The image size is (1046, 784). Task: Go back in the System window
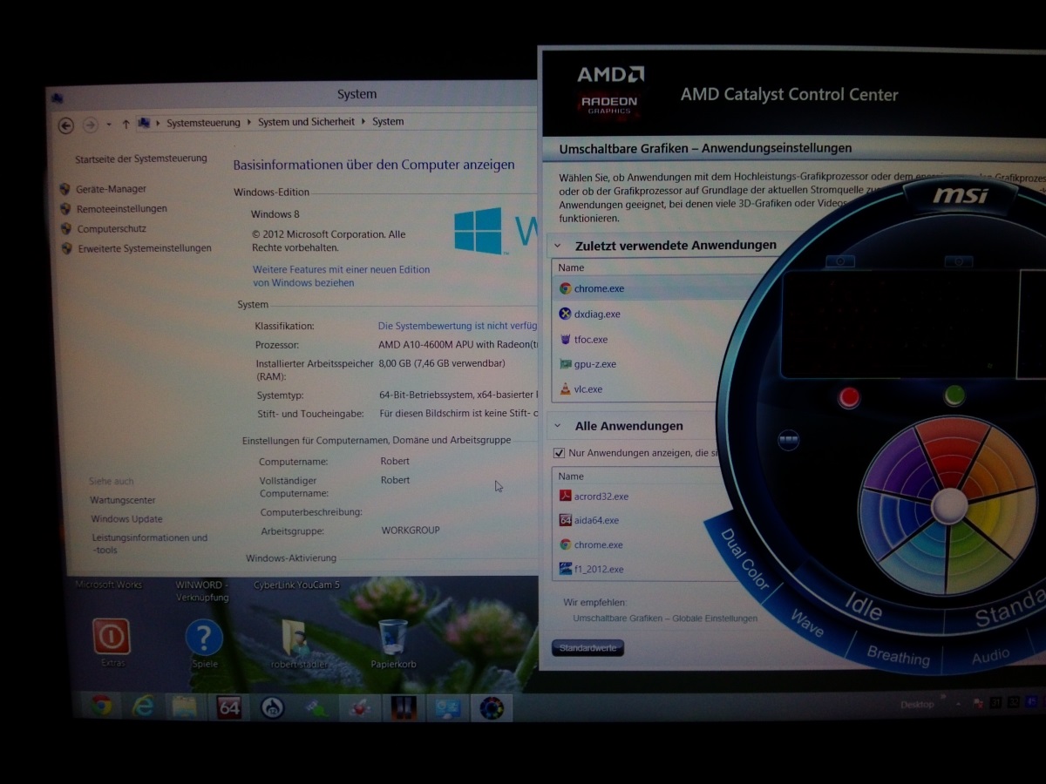pos(65,125)
